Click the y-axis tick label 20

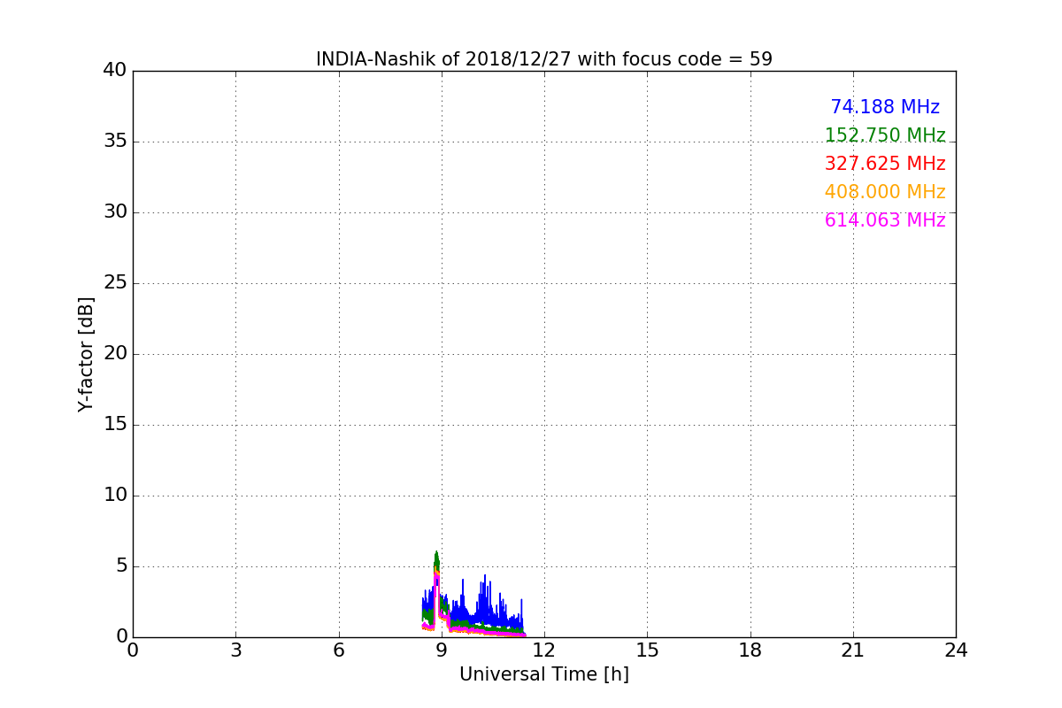point(115,354)
